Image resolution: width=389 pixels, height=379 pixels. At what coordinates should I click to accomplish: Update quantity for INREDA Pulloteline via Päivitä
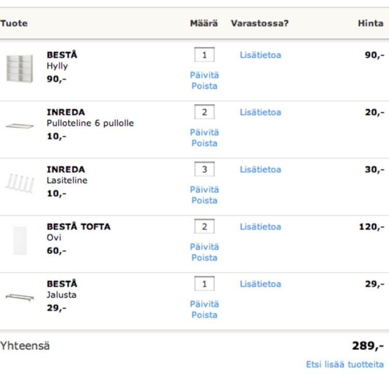pyautogui.click(x=204, y=132)
